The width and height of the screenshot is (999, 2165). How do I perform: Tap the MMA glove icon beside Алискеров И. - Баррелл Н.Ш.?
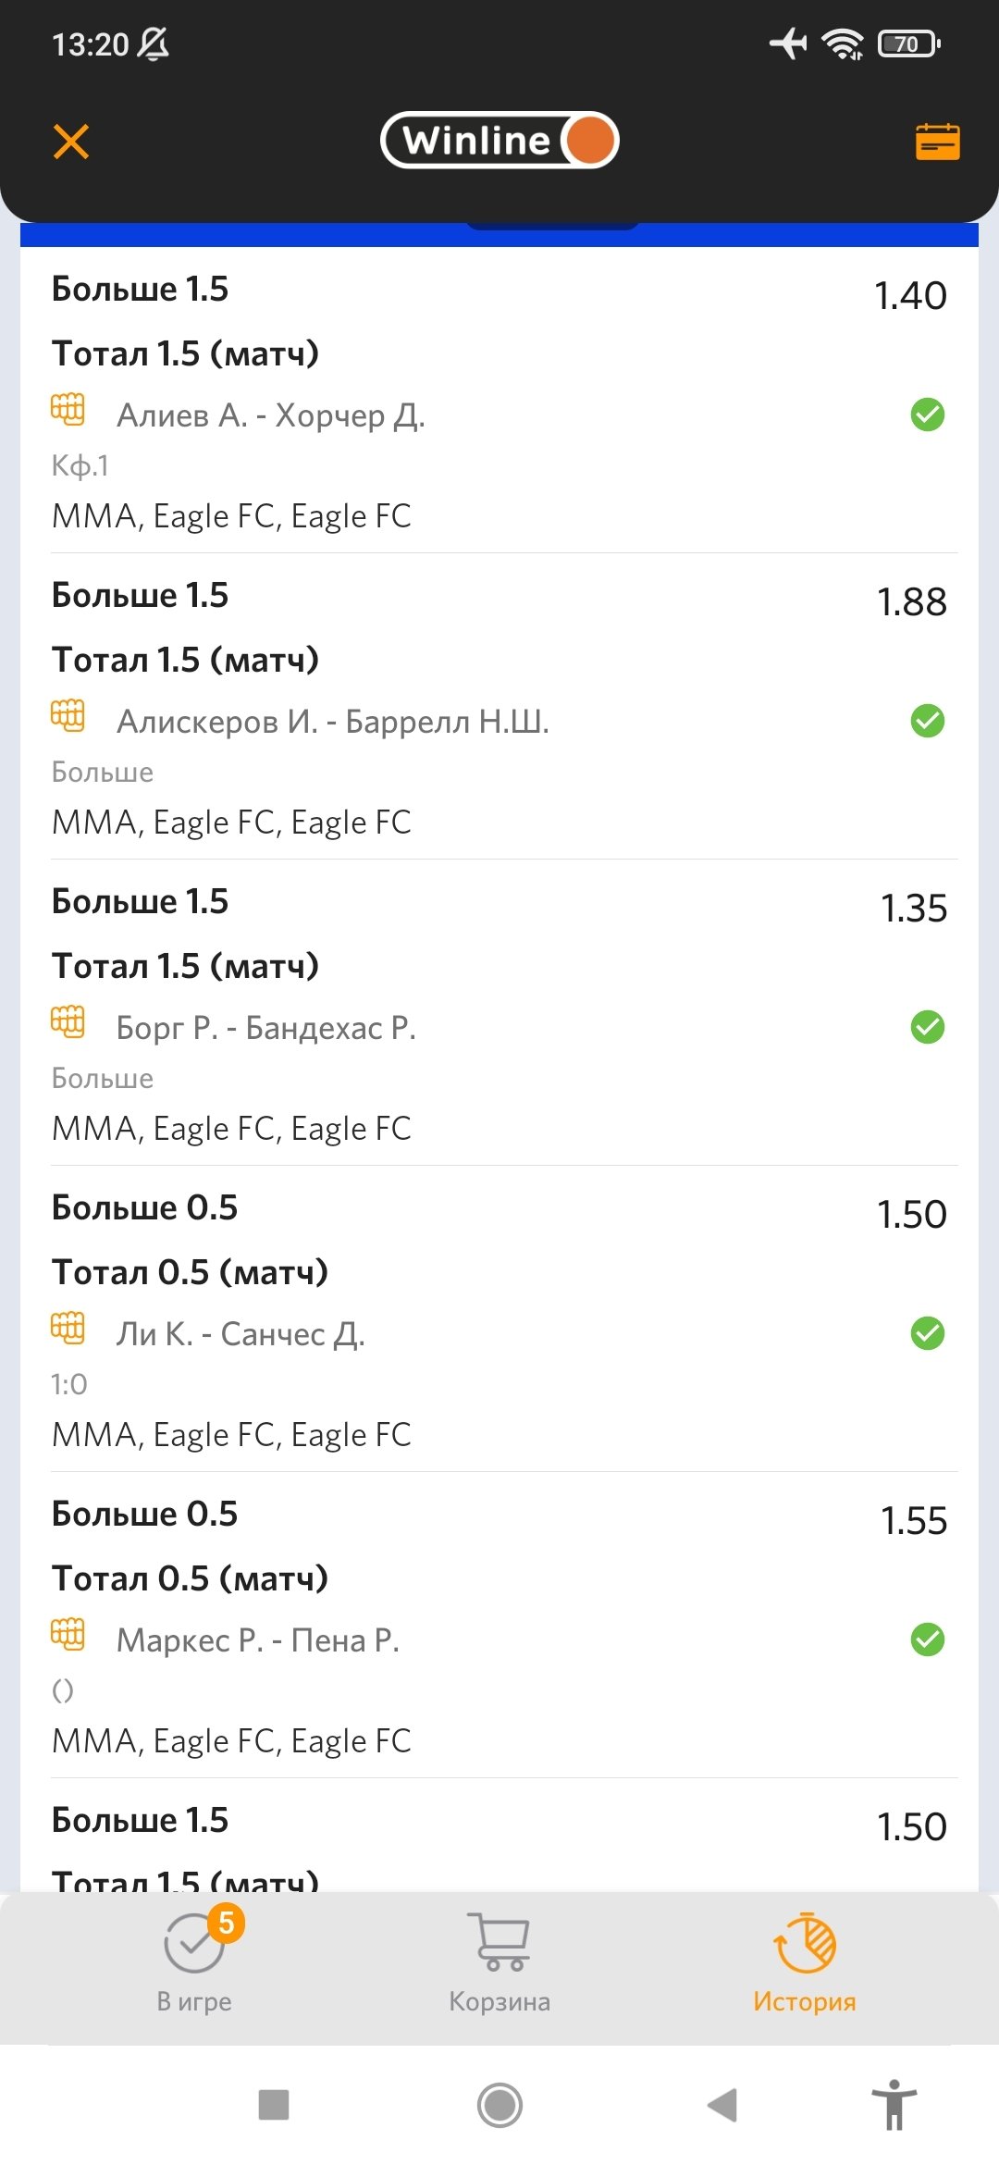point(68,715)
